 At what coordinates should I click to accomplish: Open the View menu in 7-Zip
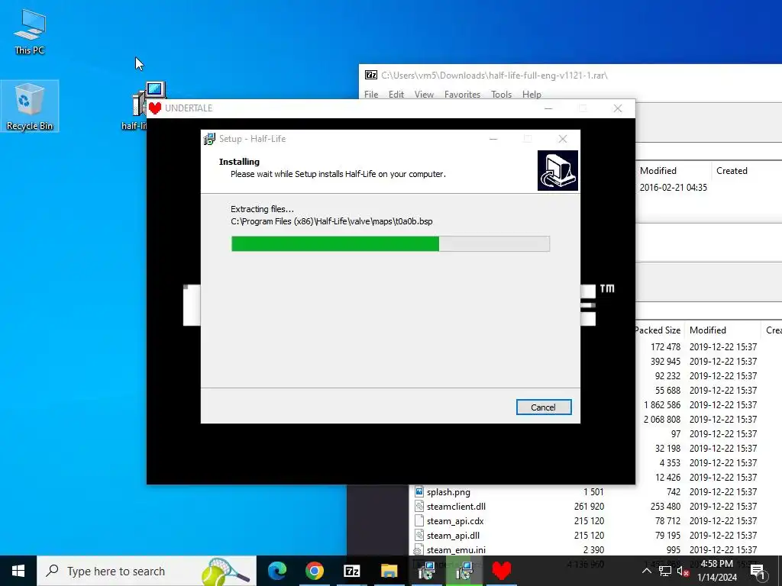tap(424, 94)
